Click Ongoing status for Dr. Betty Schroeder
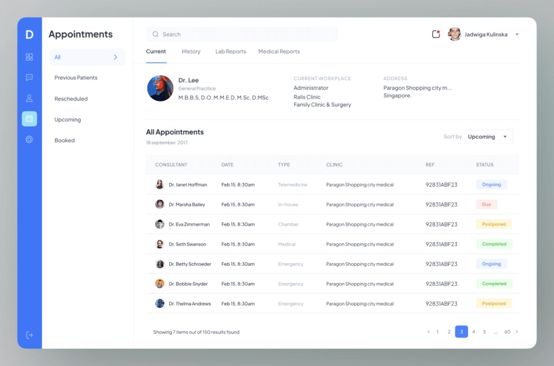554x366 pixels. point(491,264)
